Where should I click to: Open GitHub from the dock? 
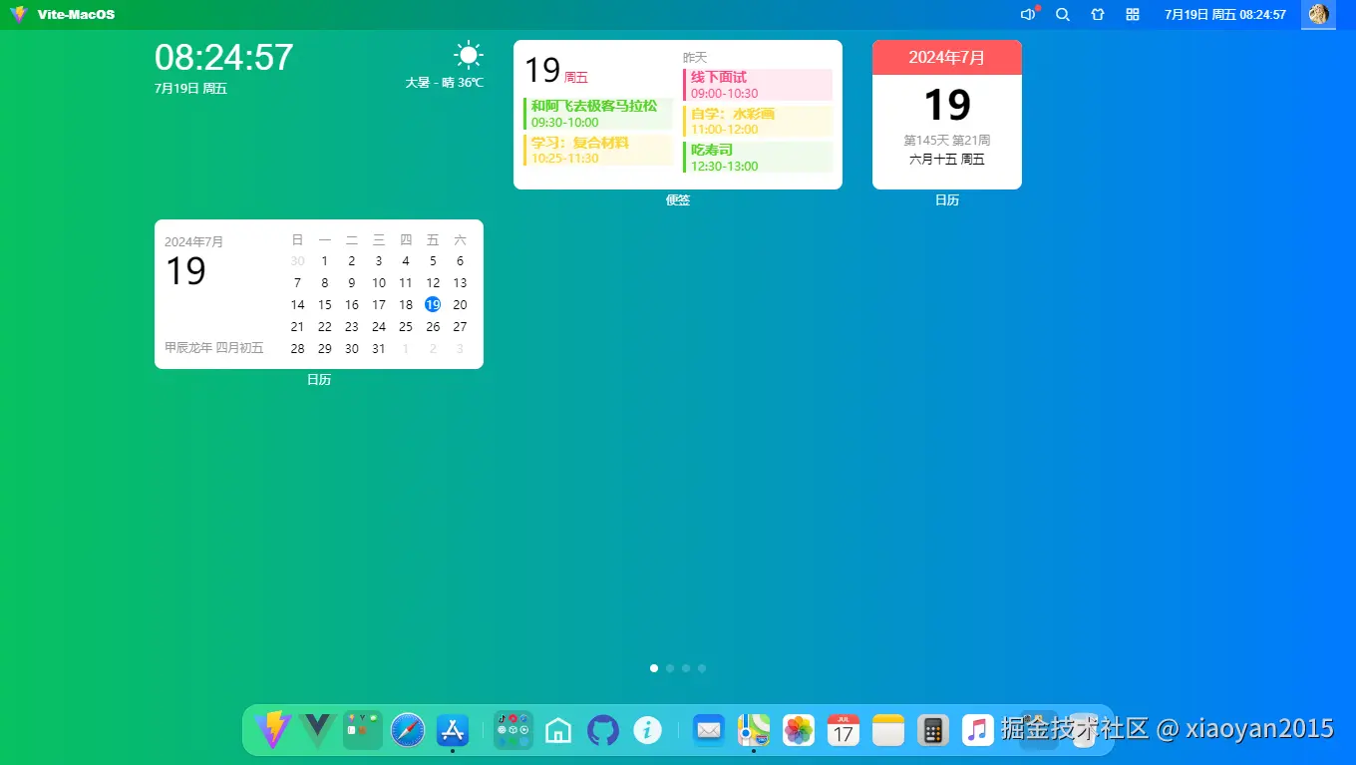(603, 730)
